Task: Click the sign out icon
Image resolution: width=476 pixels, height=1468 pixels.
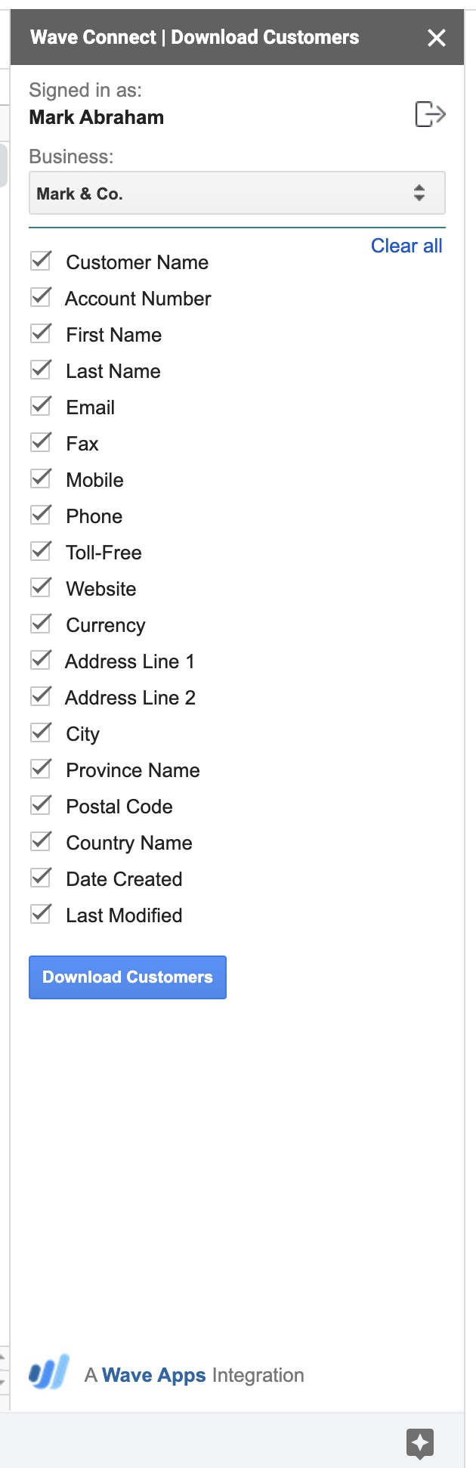Action: [x=431, y=114]
